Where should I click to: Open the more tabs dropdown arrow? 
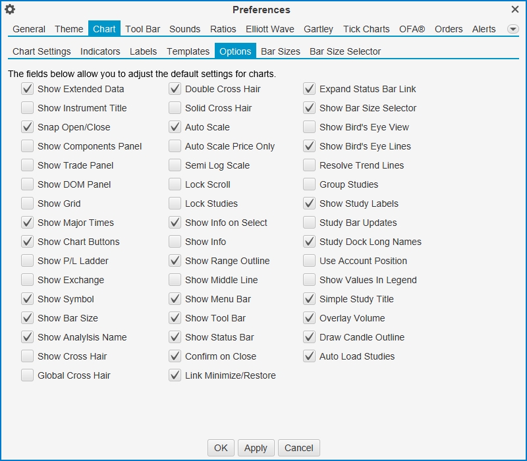[513, 29]
